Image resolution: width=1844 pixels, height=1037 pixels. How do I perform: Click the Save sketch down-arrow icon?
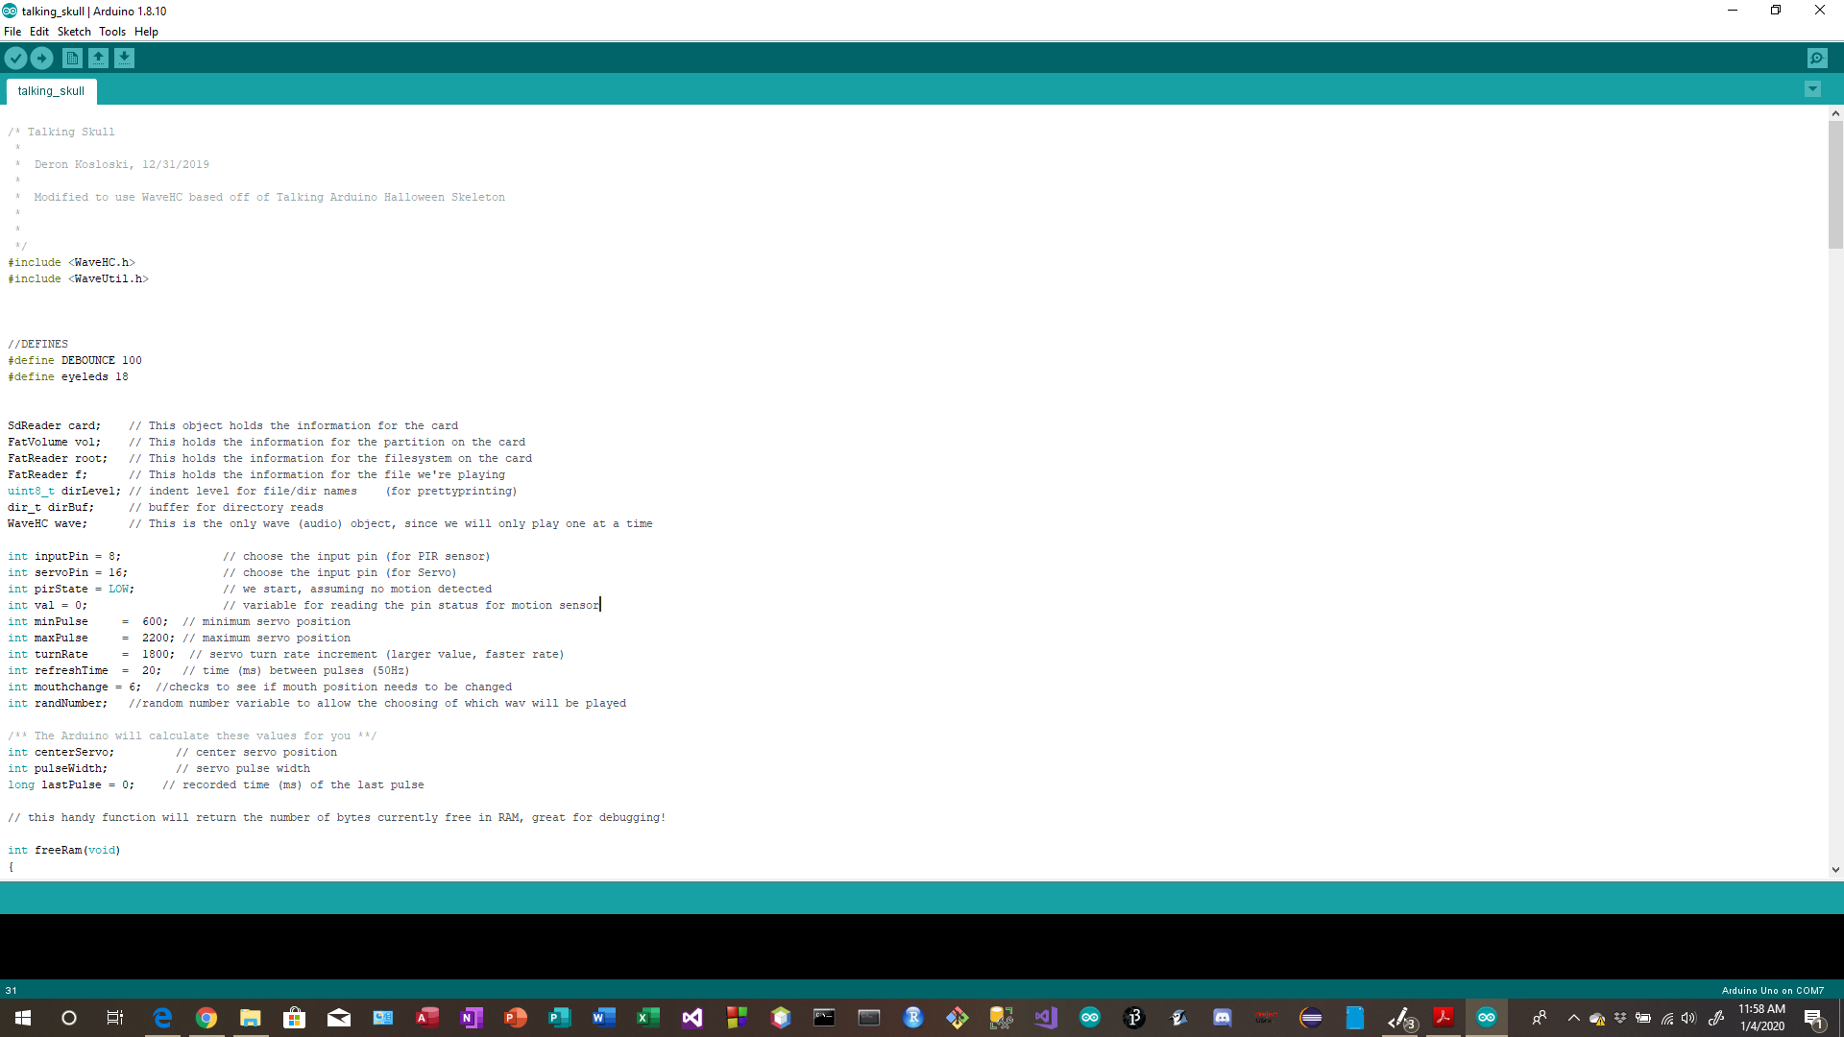click(124, 59)
